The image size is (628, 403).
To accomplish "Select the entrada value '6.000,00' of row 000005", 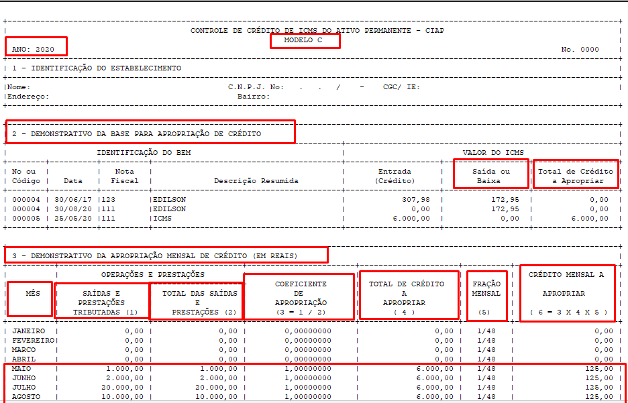I will pos(411,219).
